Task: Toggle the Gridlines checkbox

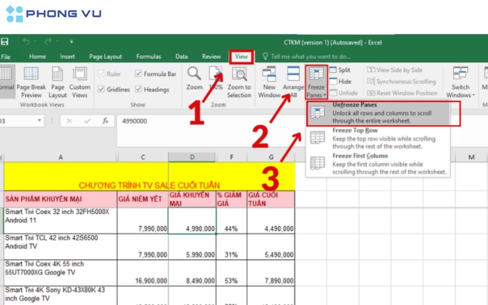Action: (x=101, y=89)
